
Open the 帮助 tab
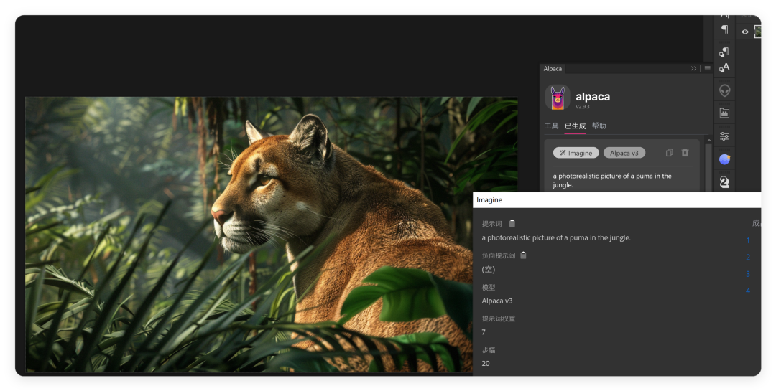(599, 126)
